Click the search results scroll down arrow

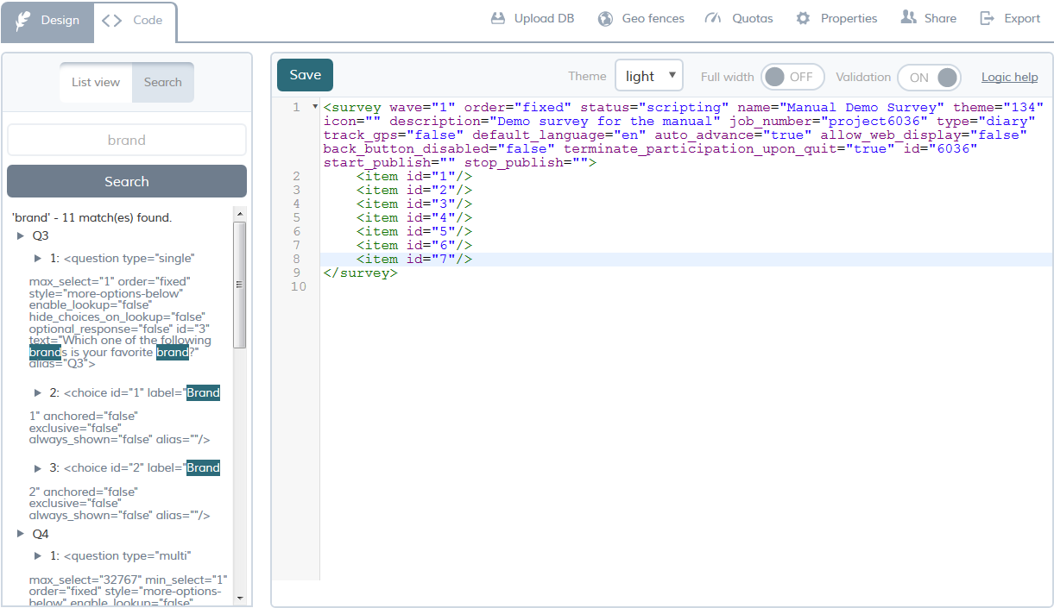pos(240,598)
